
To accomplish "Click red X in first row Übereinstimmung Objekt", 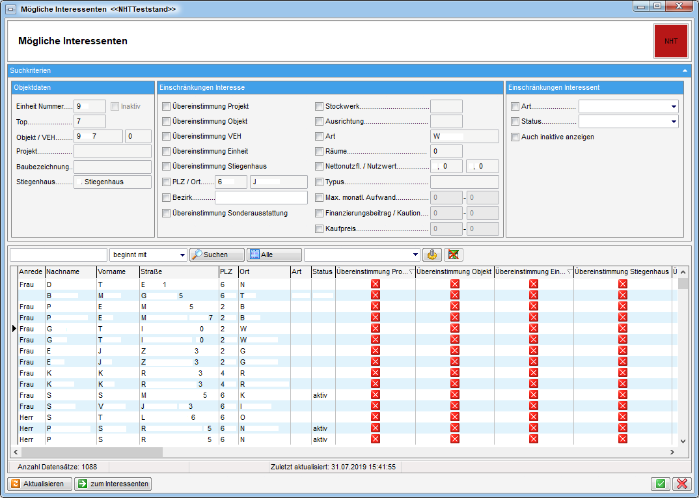I will [x=455, y=284].
